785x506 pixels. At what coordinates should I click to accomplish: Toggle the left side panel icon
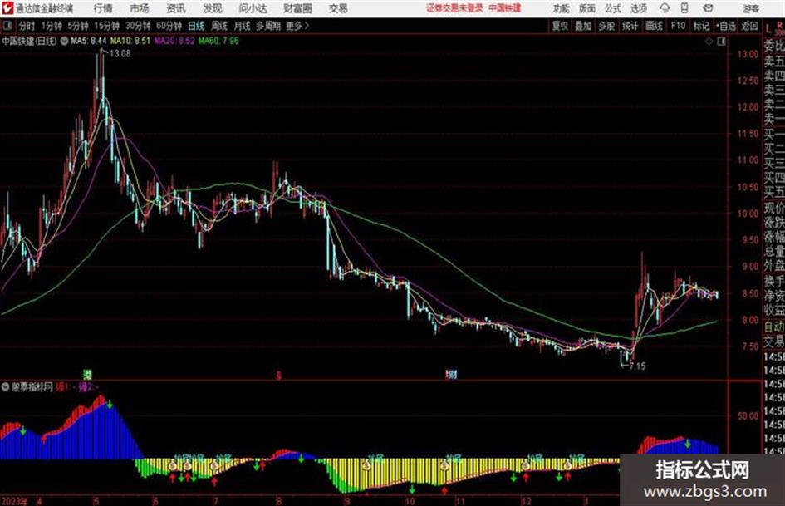tap(7, 25)
